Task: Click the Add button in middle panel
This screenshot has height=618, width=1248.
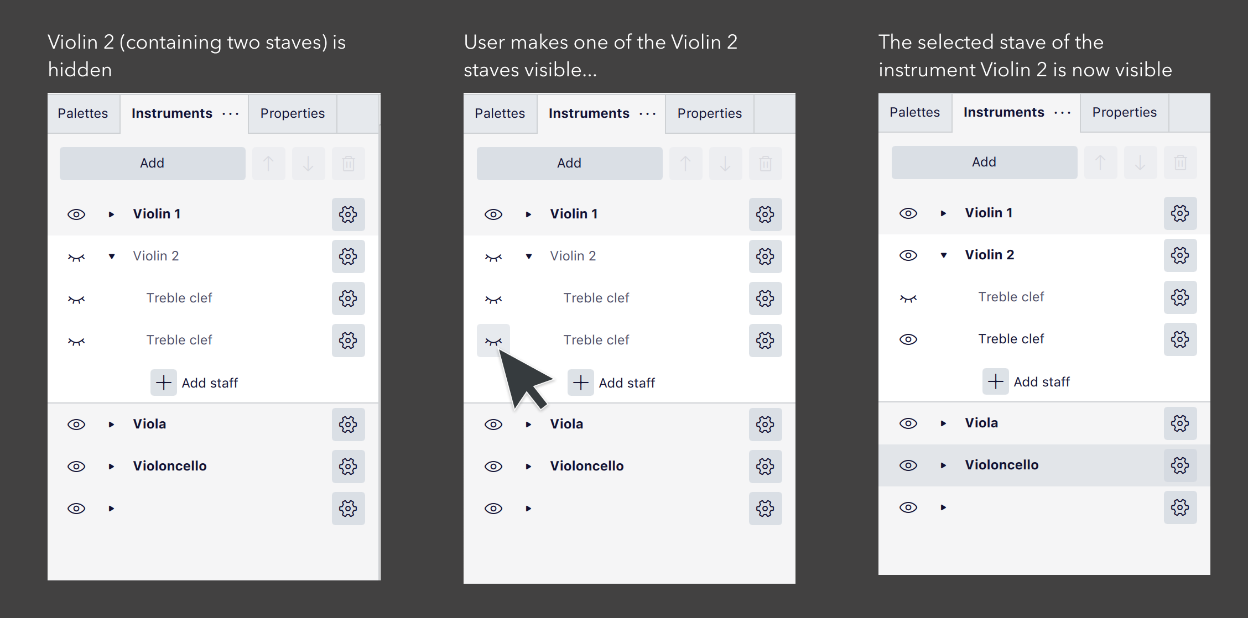Action: (x=569, y=163)
